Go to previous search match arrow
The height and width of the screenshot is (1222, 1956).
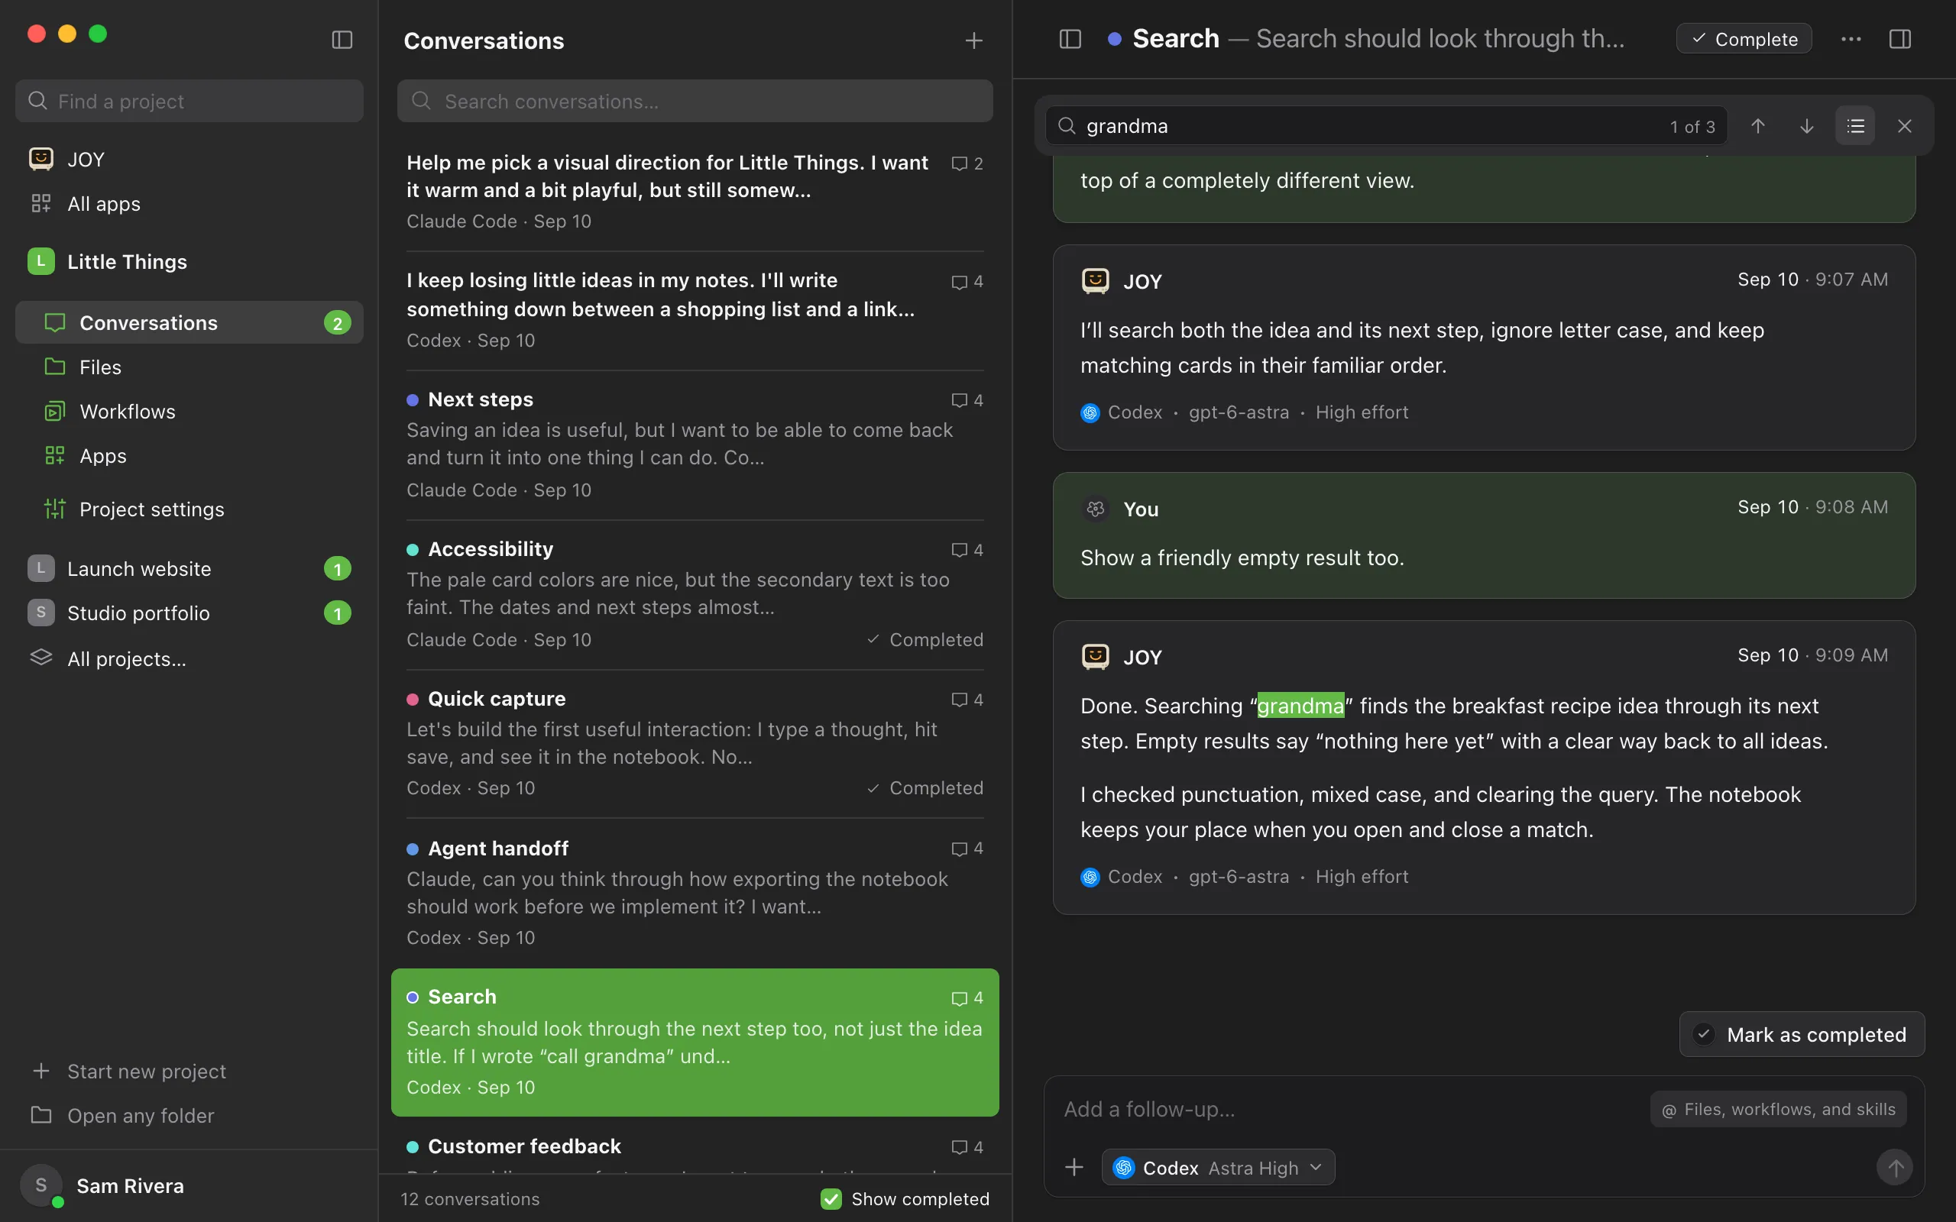[1758, 126]
